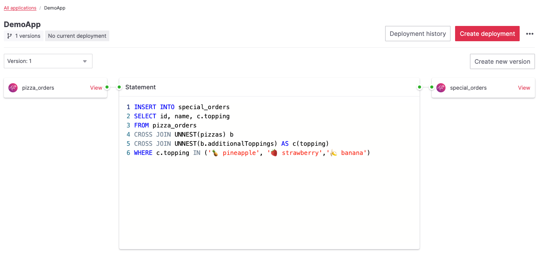
Task: Open View on the special_orders card
Action: pos(524,88)
